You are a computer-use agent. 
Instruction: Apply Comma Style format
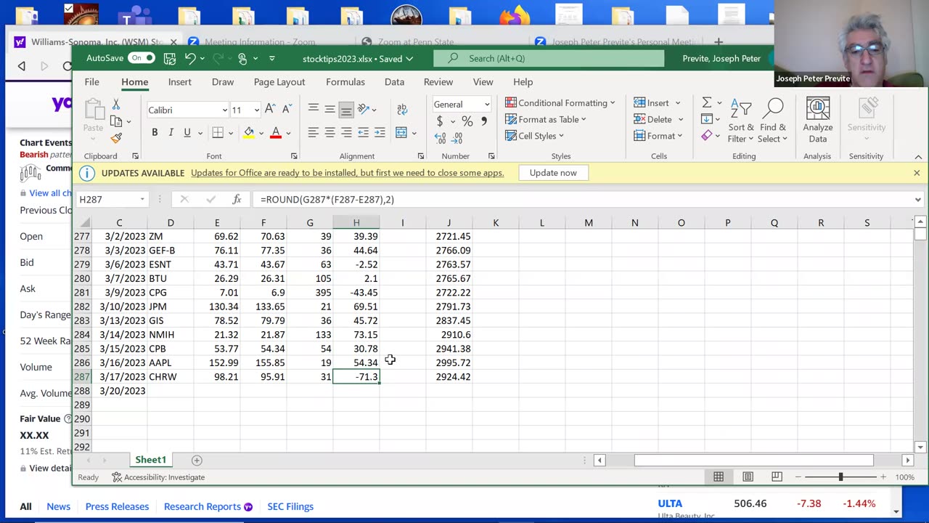484,121
